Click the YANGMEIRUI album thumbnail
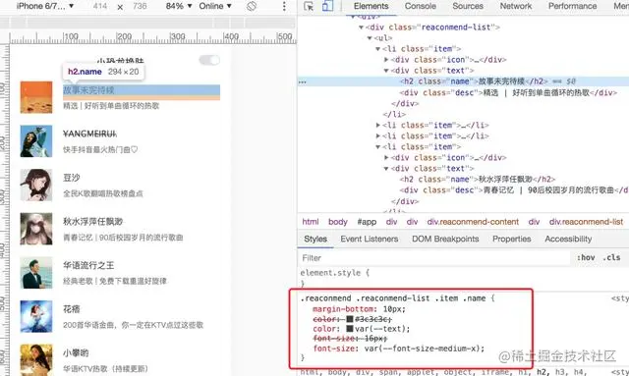 click(x=36, y=141)
